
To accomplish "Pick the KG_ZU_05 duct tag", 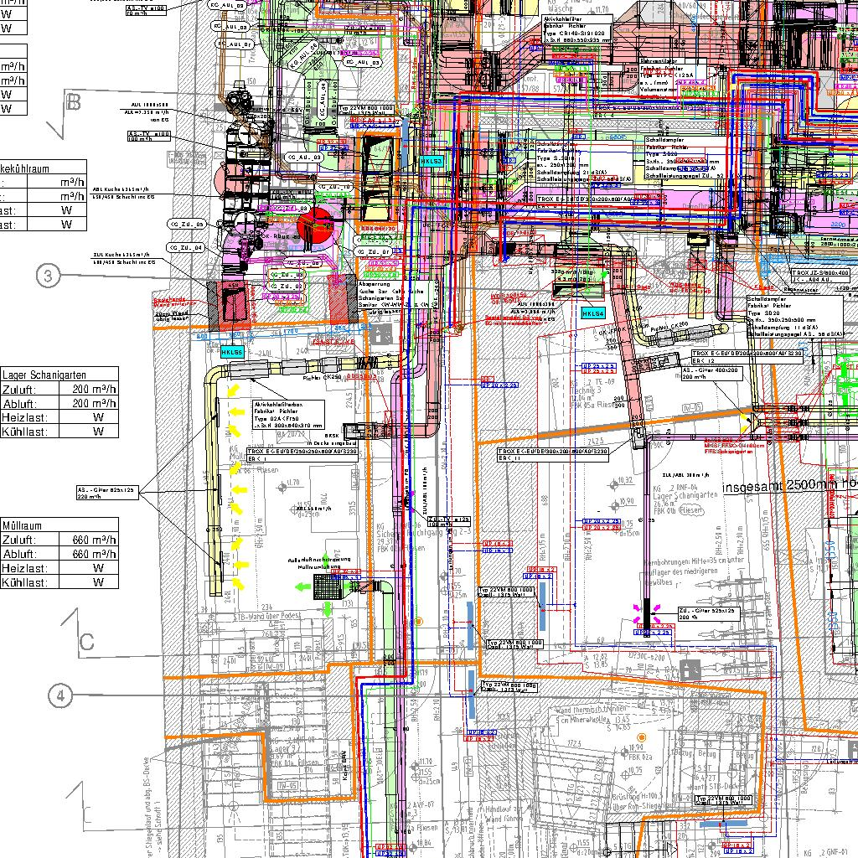I will point(187,225).
